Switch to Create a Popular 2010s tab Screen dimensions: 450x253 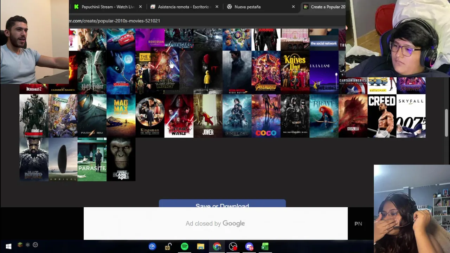pos(323,7)
